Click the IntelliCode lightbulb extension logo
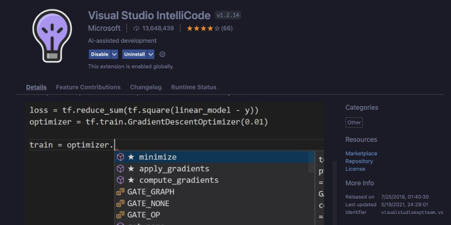This screenshot has width=451, height=225. coord(52,36)
